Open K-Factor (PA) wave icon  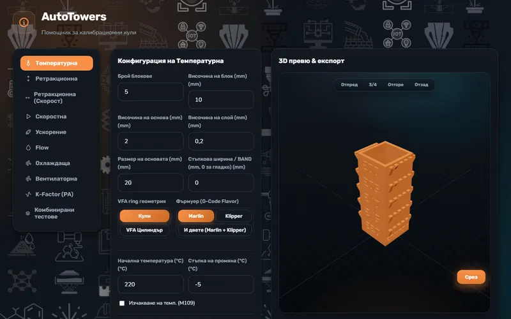click(28, 195)
